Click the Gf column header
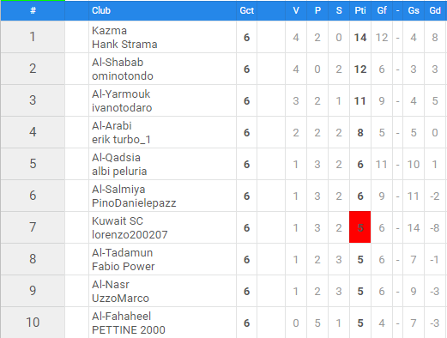 tap(382, 10)
